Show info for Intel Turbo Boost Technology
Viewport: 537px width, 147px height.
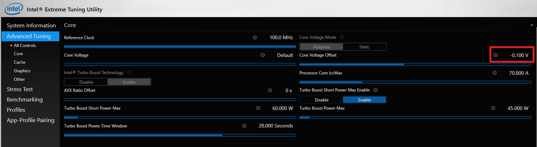(129, 73)
